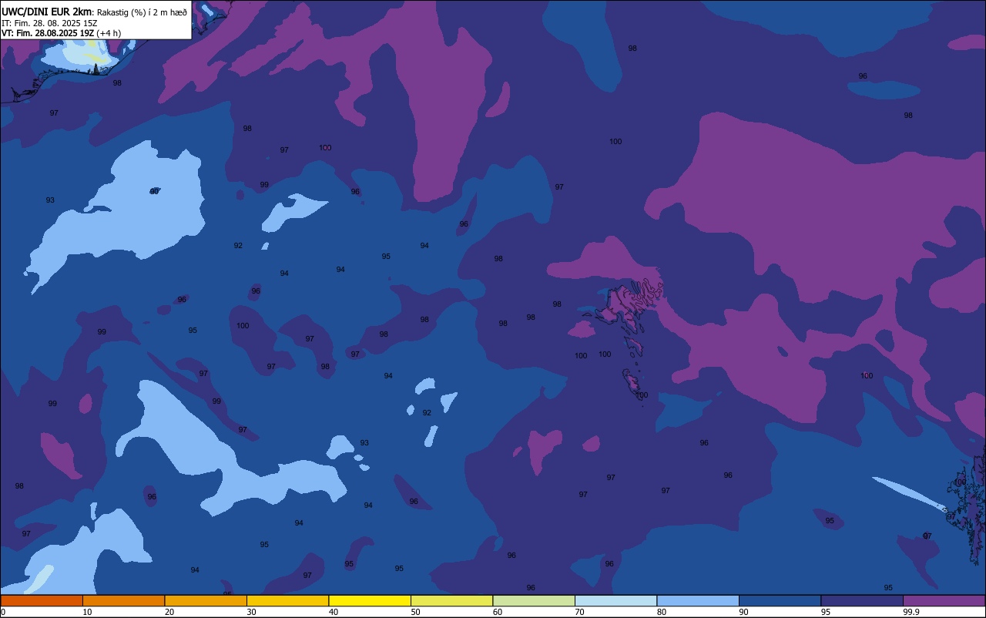Click the legend tick label '0'

click(3, 612)
